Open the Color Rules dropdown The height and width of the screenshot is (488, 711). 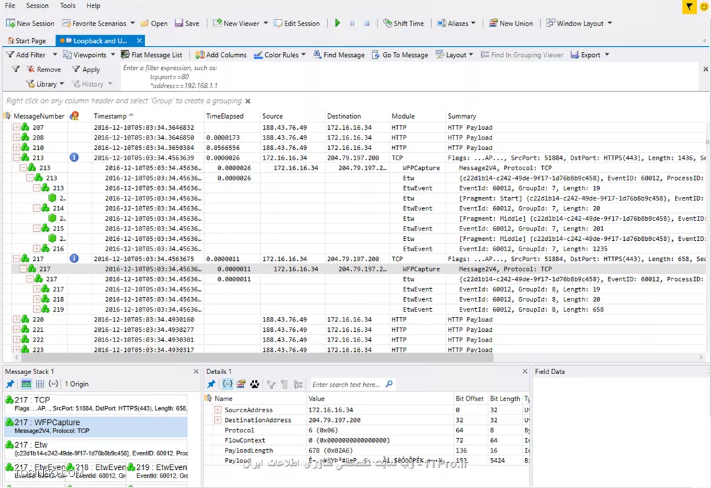(303, 55)
